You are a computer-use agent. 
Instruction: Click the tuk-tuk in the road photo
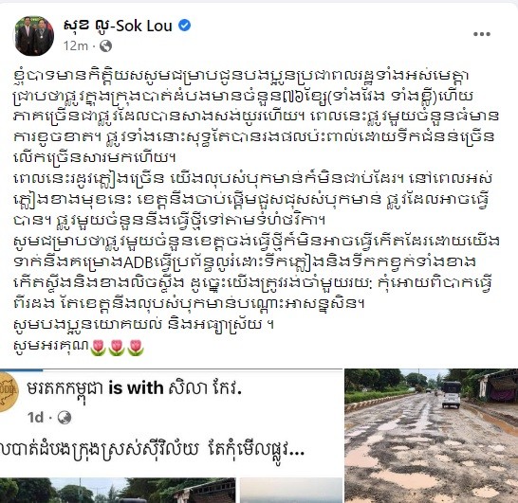451,395
